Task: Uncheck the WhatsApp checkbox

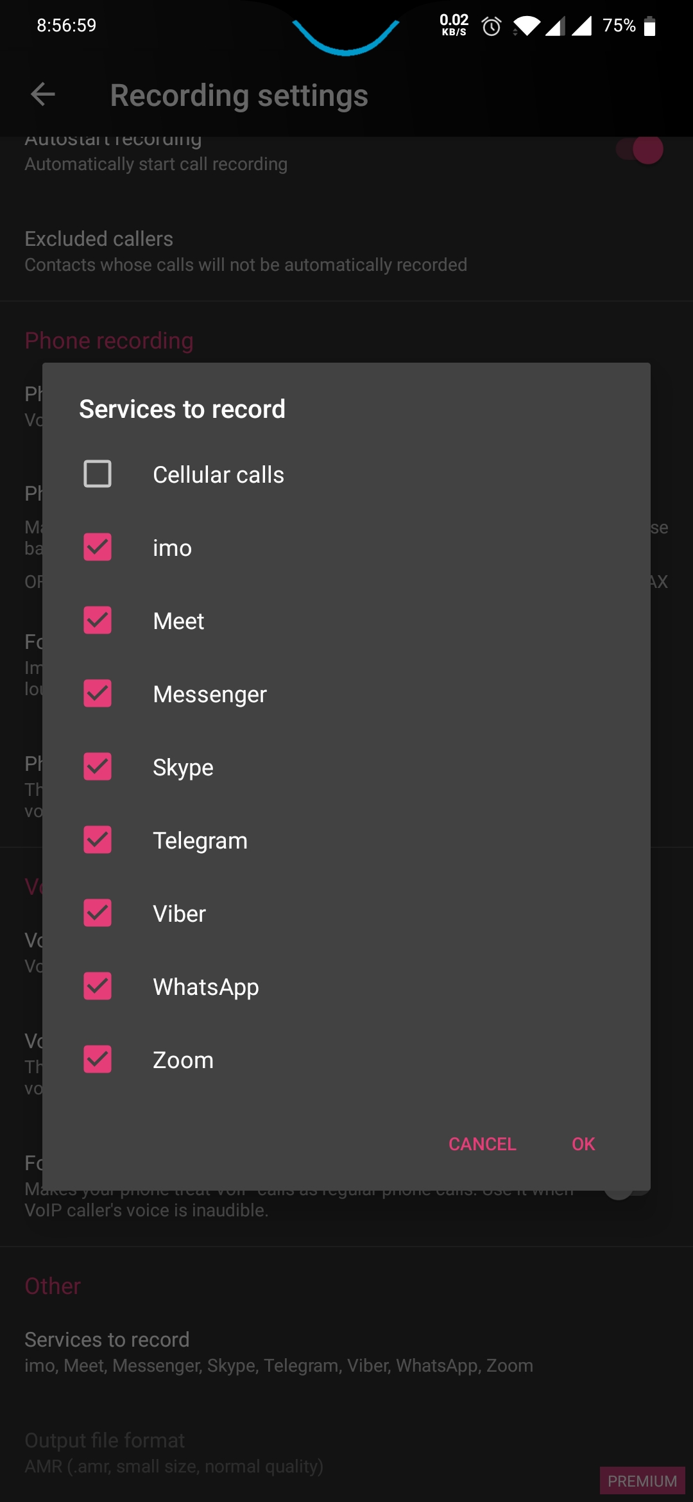Action: click(98, 986)
